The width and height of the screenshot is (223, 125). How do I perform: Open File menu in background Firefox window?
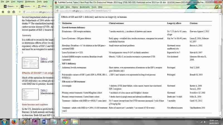[3, 2]
